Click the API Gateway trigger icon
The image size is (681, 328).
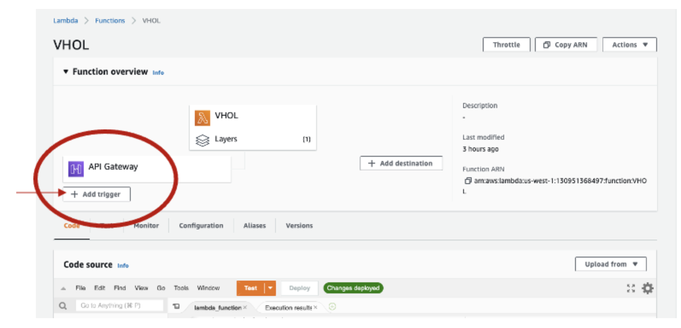[x=76, y=169]
